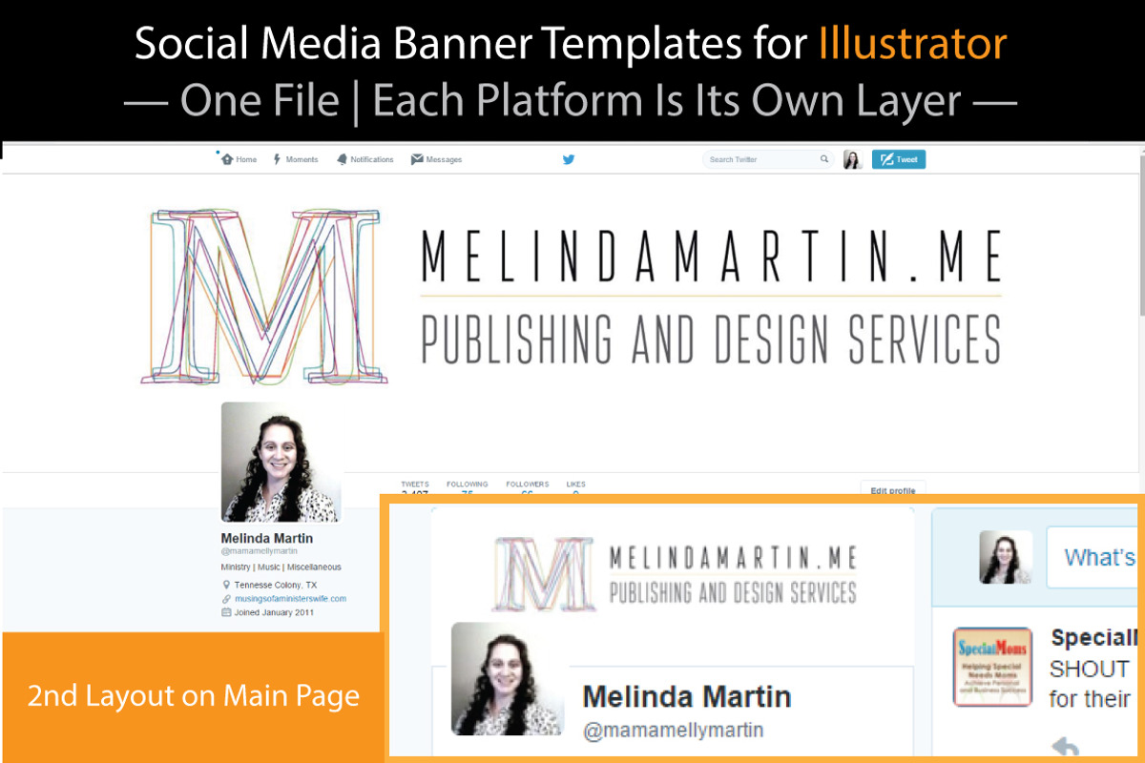Click the reply arrow icon under tweet
Viewport: 1145px width, 763px height.
1064,746
